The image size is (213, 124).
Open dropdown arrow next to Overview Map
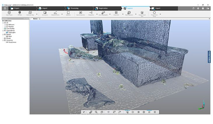click(37, 14)
